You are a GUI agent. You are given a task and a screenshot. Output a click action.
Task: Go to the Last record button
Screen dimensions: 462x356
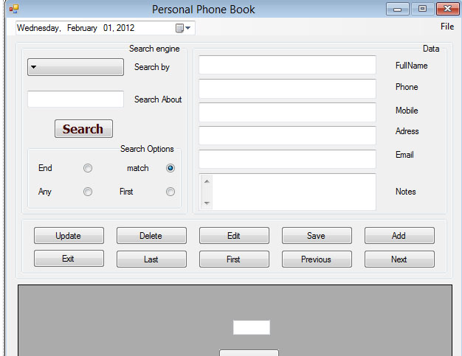(151, 259)
